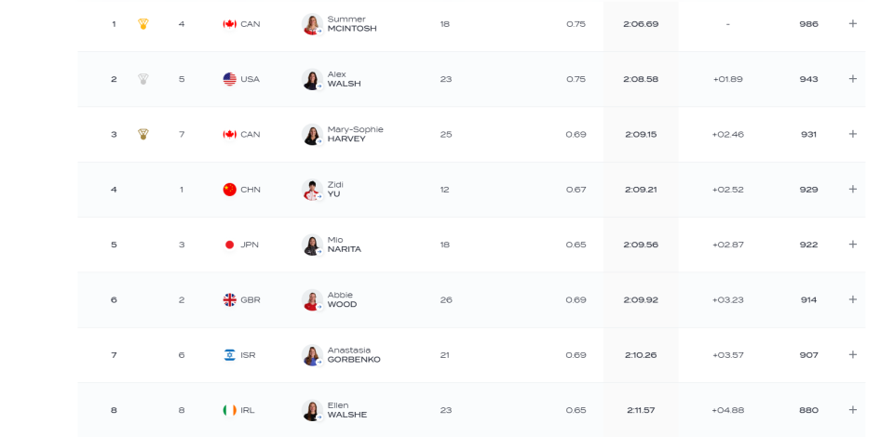Click the Japan flag icon
Image resolution: width=894 pixels, height=437 pixels.
230,245
